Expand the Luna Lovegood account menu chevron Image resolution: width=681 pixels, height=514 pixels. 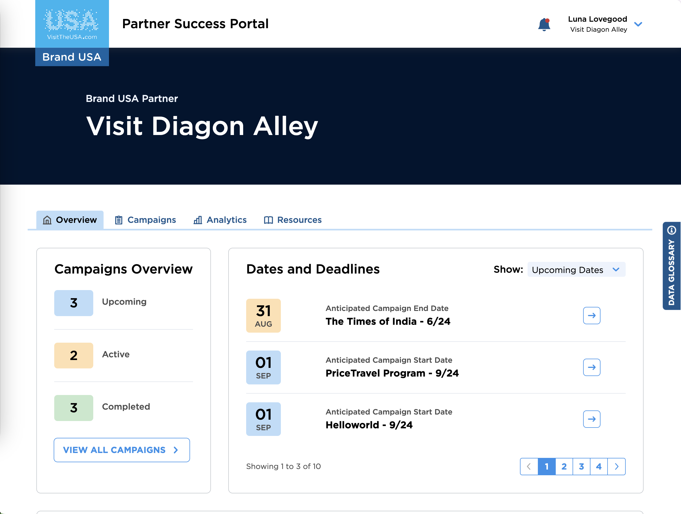point(638,24)
